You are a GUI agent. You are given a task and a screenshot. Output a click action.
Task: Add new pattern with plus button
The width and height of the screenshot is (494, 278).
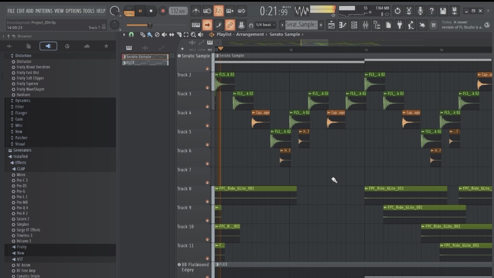point(321,25)
